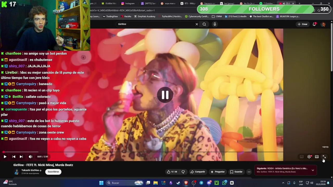Screen dimensions: 333x187
Task: Open the more actions menu (three dots)
Action: [x=249, y=172]
